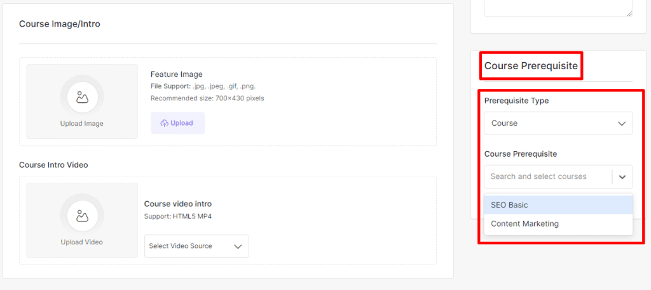The width and height of the screenshot is (651, 290).
Task: Click the image icon above Upload Video
Action: (82, 216)
